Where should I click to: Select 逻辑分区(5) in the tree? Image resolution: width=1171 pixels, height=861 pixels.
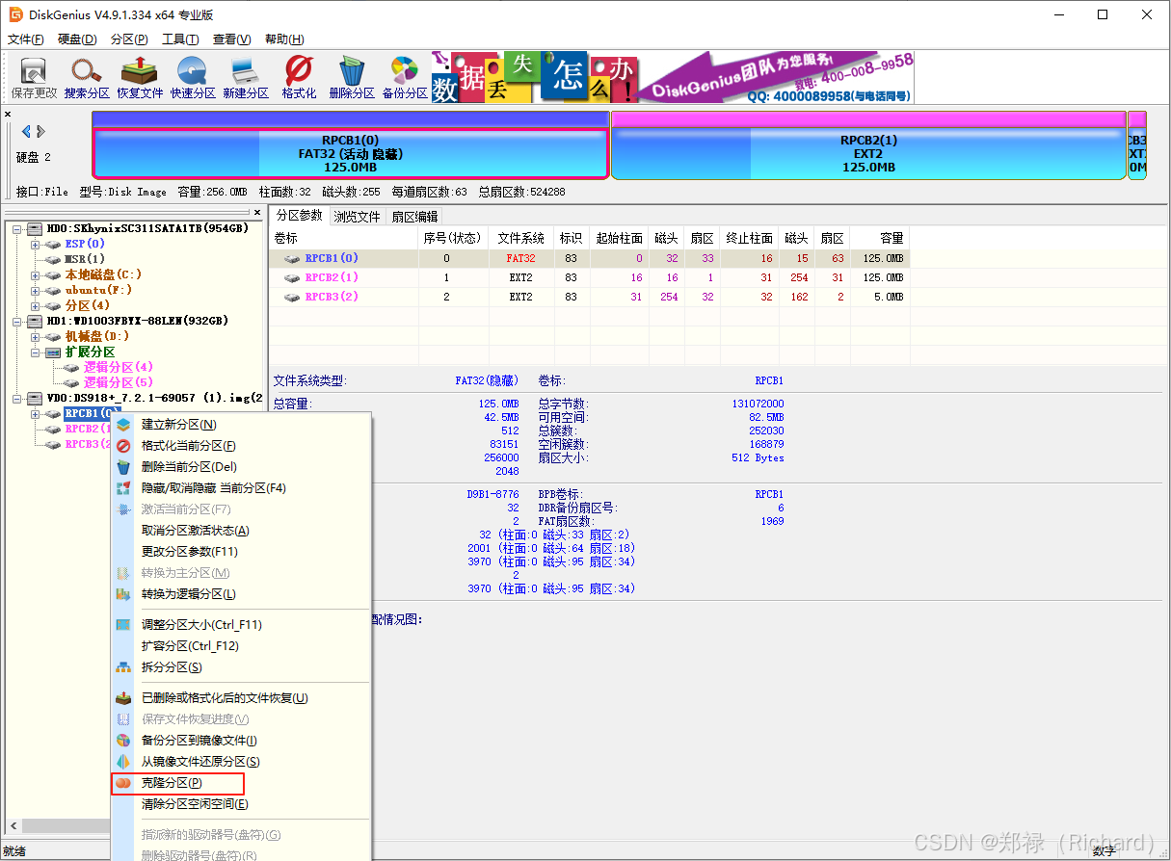tap(118, 382)
